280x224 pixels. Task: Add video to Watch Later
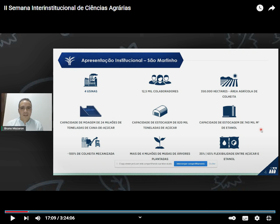pos(260,8)
